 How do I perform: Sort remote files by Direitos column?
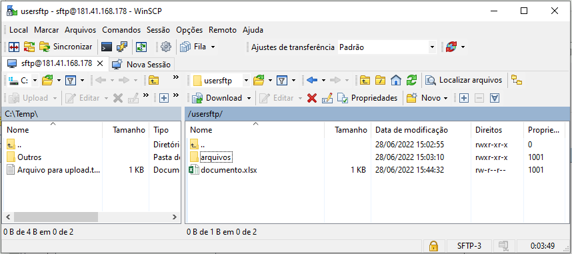497,129
